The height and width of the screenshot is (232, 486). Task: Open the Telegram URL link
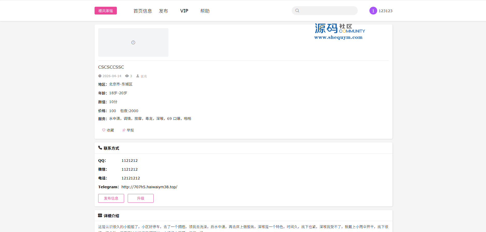149,187
